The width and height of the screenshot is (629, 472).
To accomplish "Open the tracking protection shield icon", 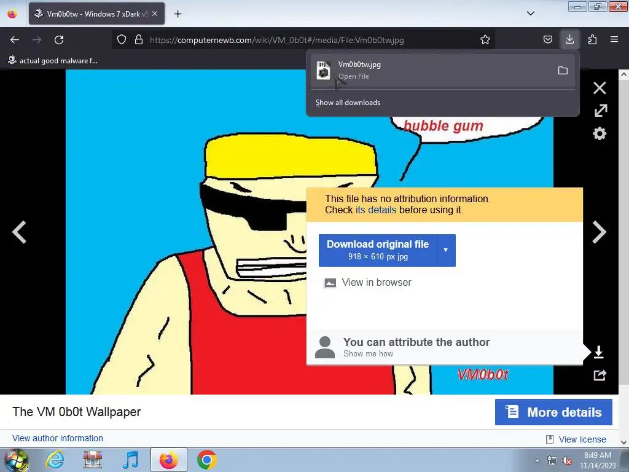I will [122, 39].
